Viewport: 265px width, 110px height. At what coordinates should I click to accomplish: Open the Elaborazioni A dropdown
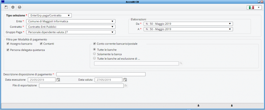point(188,29)
